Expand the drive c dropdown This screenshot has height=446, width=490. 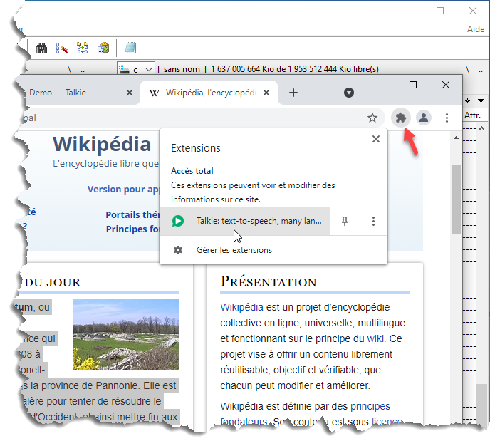(148, 69)
